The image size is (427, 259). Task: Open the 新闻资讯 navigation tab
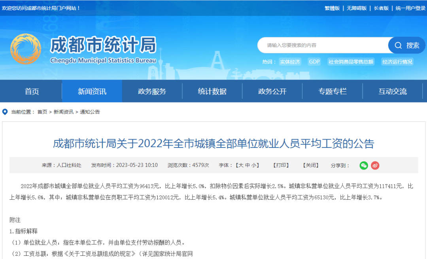click(92, 91)
